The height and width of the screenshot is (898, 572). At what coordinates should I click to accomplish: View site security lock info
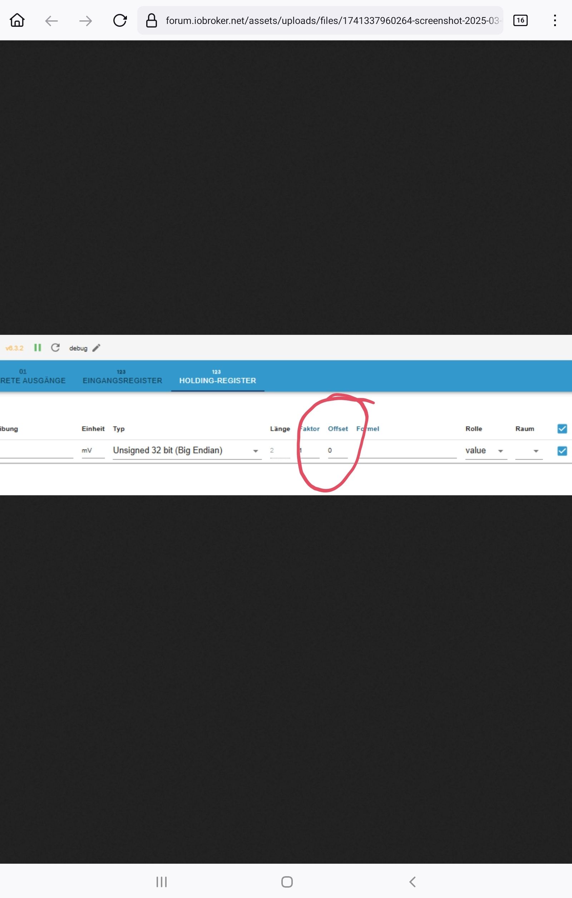[151, 20]
